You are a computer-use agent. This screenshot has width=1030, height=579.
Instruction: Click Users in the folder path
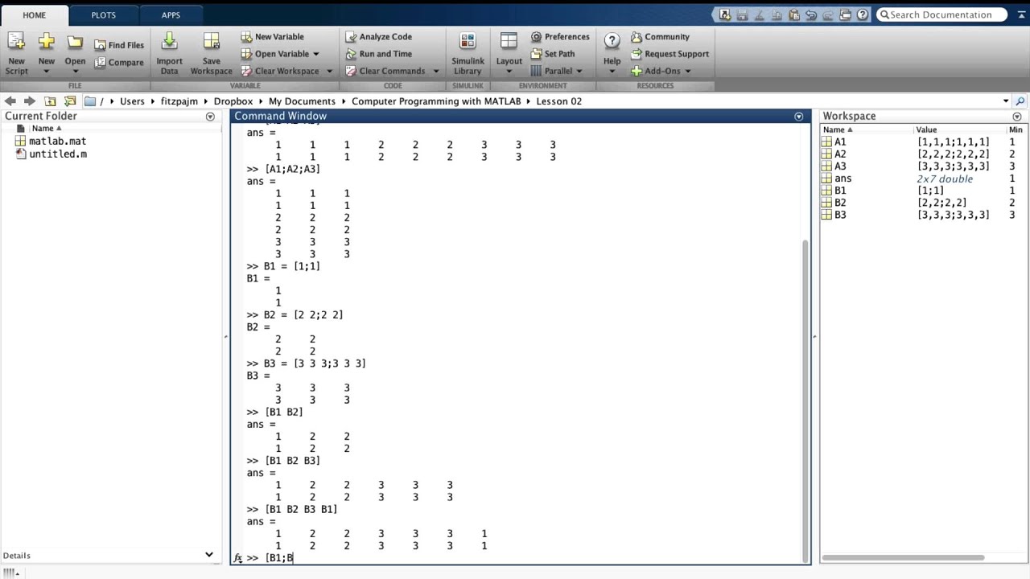(132, 101)
